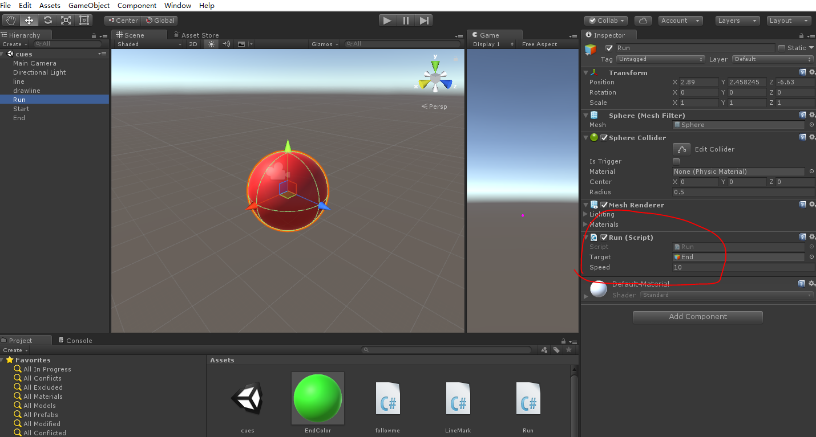Click the Add Component button
Image resolution: width=816 pixels, height=437 pixels.
point(697,317)
